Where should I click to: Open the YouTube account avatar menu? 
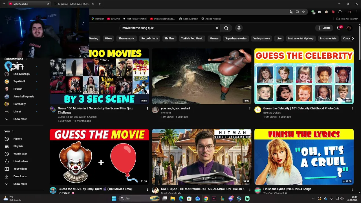coord(349,28)
